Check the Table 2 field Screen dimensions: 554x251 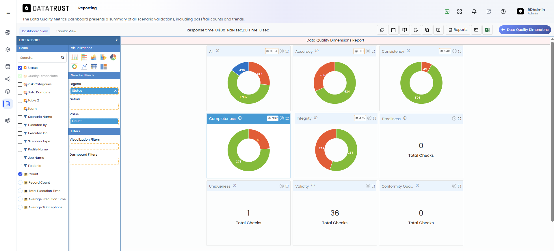pyautogui.click(x=20, y=101)
